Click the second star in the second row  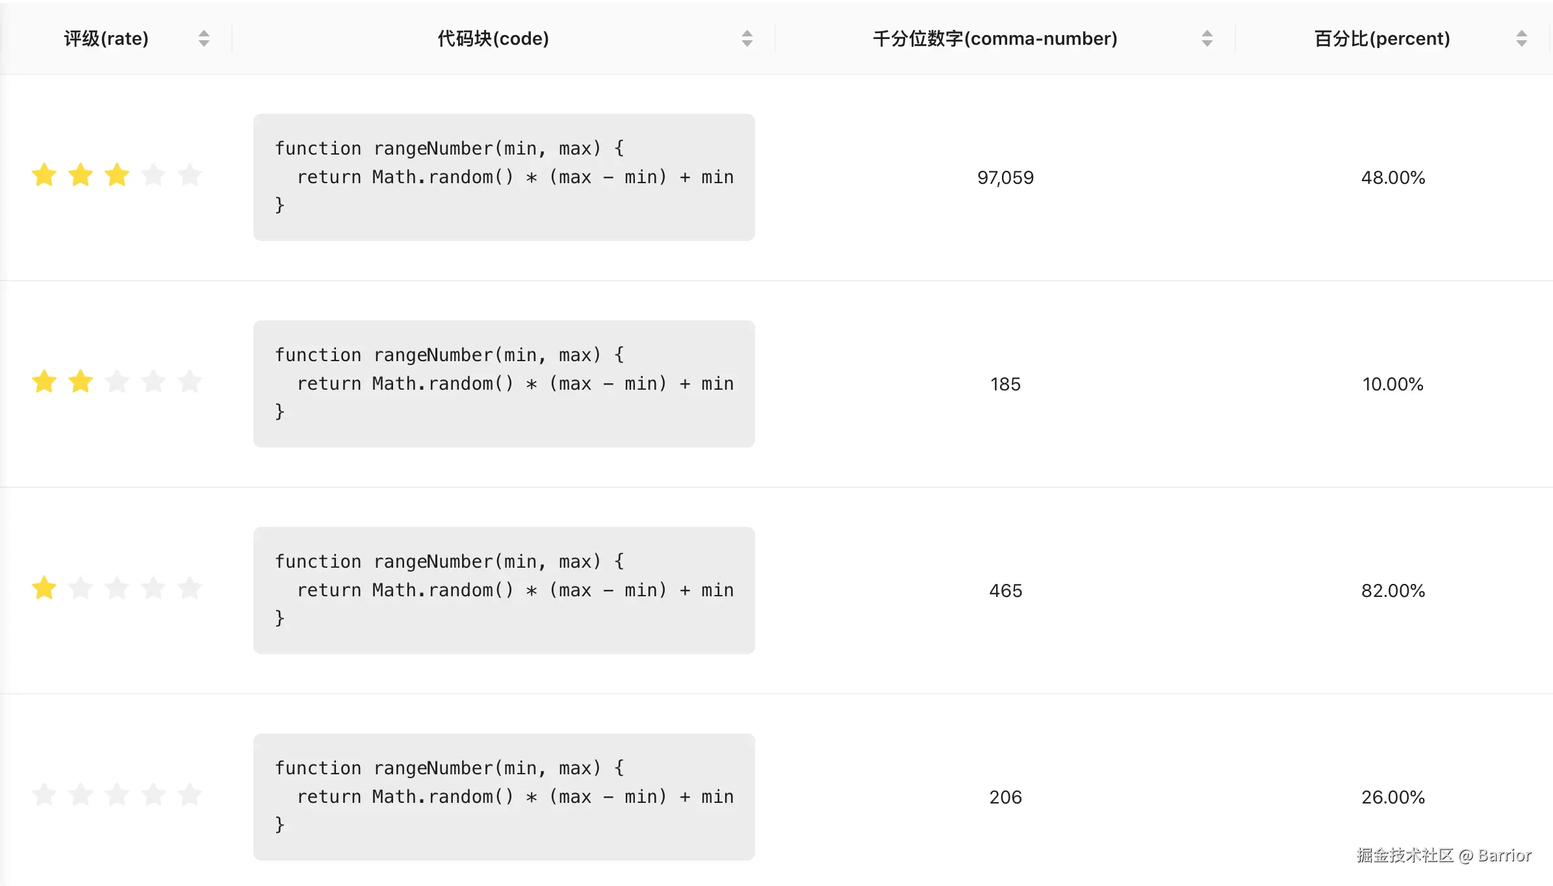click(x=81, y=381)
